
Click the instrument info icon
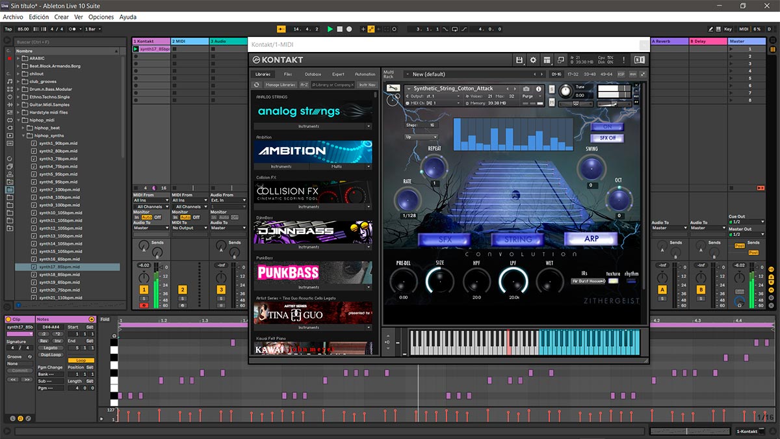(538, 88)
